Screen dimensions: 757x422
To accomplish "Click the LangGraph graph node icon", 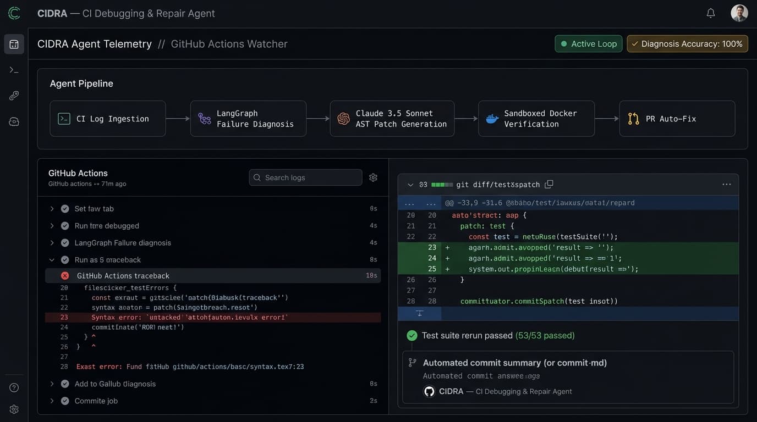I will pyautogui.click(x=205, y=119).
